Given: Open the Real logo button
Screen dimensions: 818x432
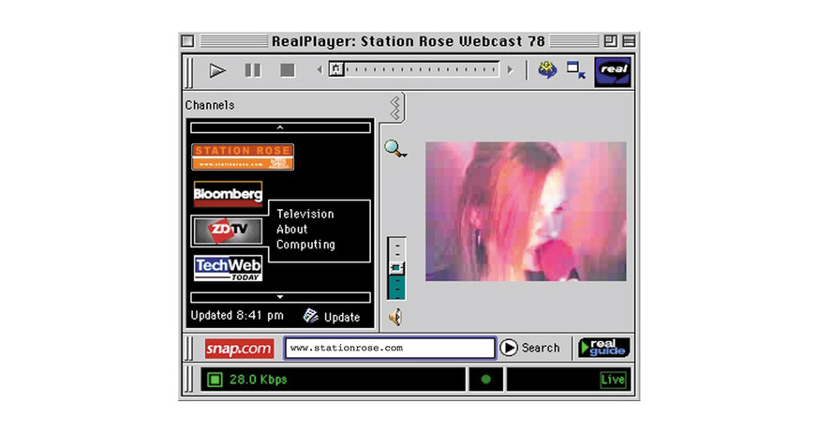Looking at the screenshot, I should pyautogui.click(x=613, y=71).
